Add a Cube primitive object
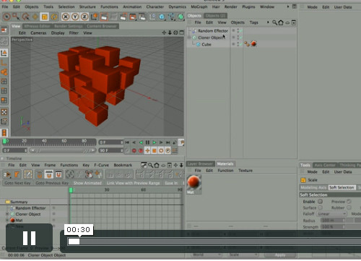361x261 pixels. tap(162, 17)
